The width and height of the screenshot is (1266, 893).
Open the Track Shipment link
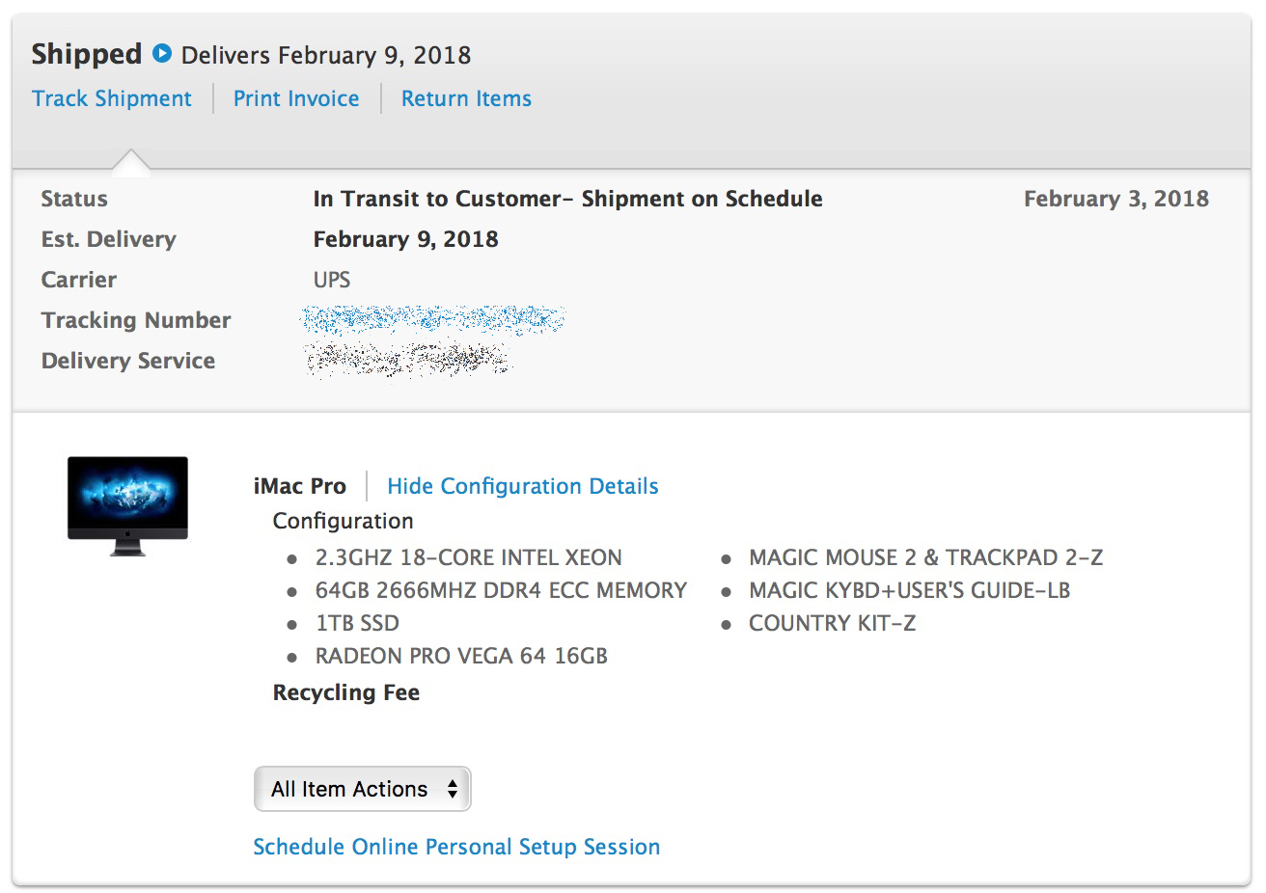pyautogui.click(x=112, y=98)
